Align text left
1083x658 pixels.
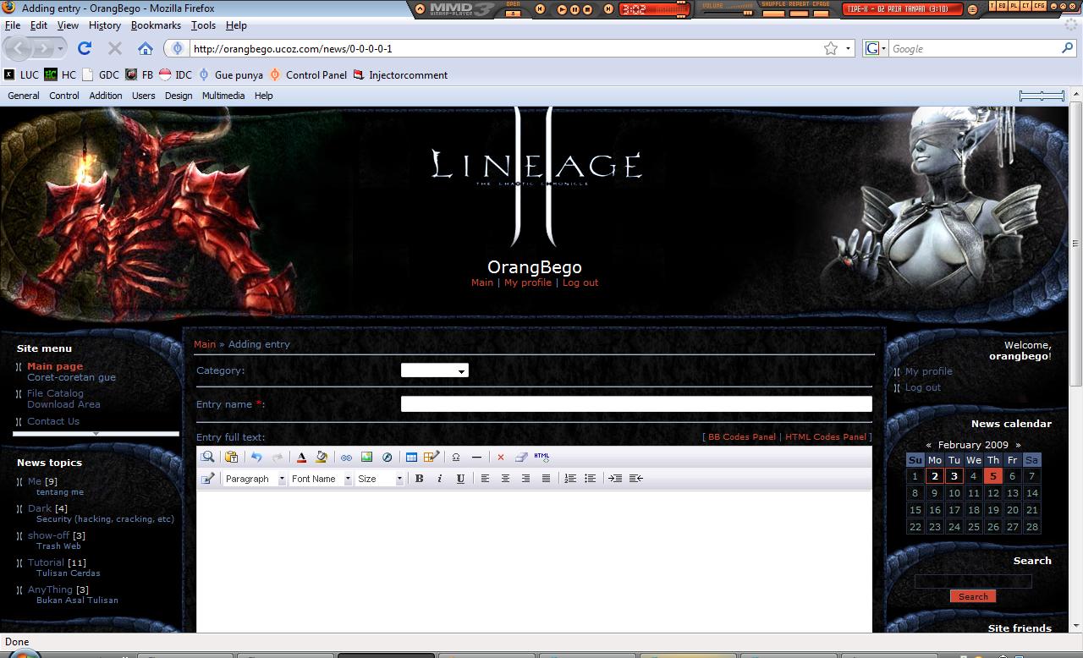pos(485,478)
